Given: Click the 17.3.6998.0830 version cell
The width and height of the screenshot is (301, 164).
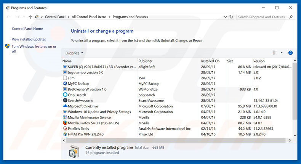Looking at the screenshot, I should [x=265, y=106].
